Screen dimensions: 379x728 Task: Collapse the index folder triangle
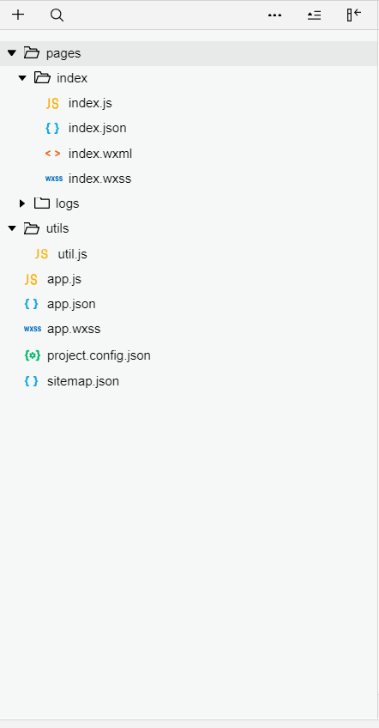(22, 78)
